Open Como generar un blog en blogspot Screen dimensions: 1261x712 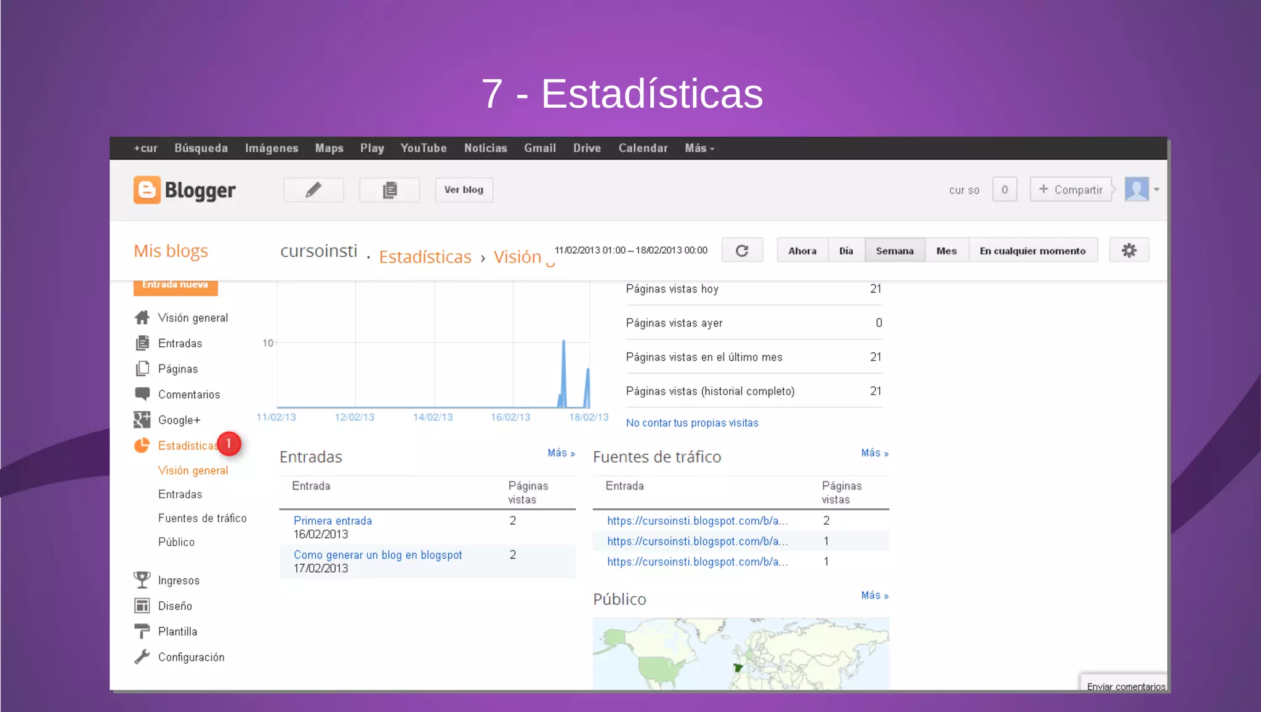coord(377,555)
